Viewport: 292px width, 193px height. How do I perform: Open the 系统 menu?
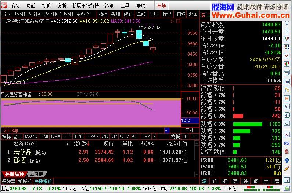[x=15, y=6]
